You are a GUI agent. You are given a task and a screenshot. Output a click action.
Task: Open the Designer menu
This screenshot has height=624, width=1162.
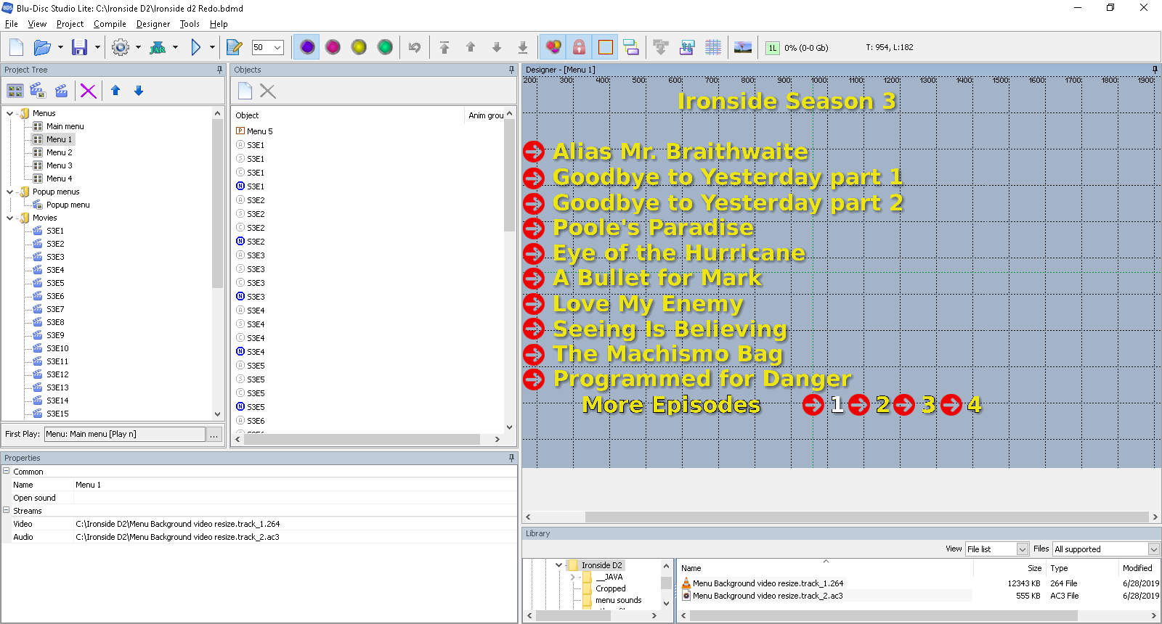coord(153,24)
